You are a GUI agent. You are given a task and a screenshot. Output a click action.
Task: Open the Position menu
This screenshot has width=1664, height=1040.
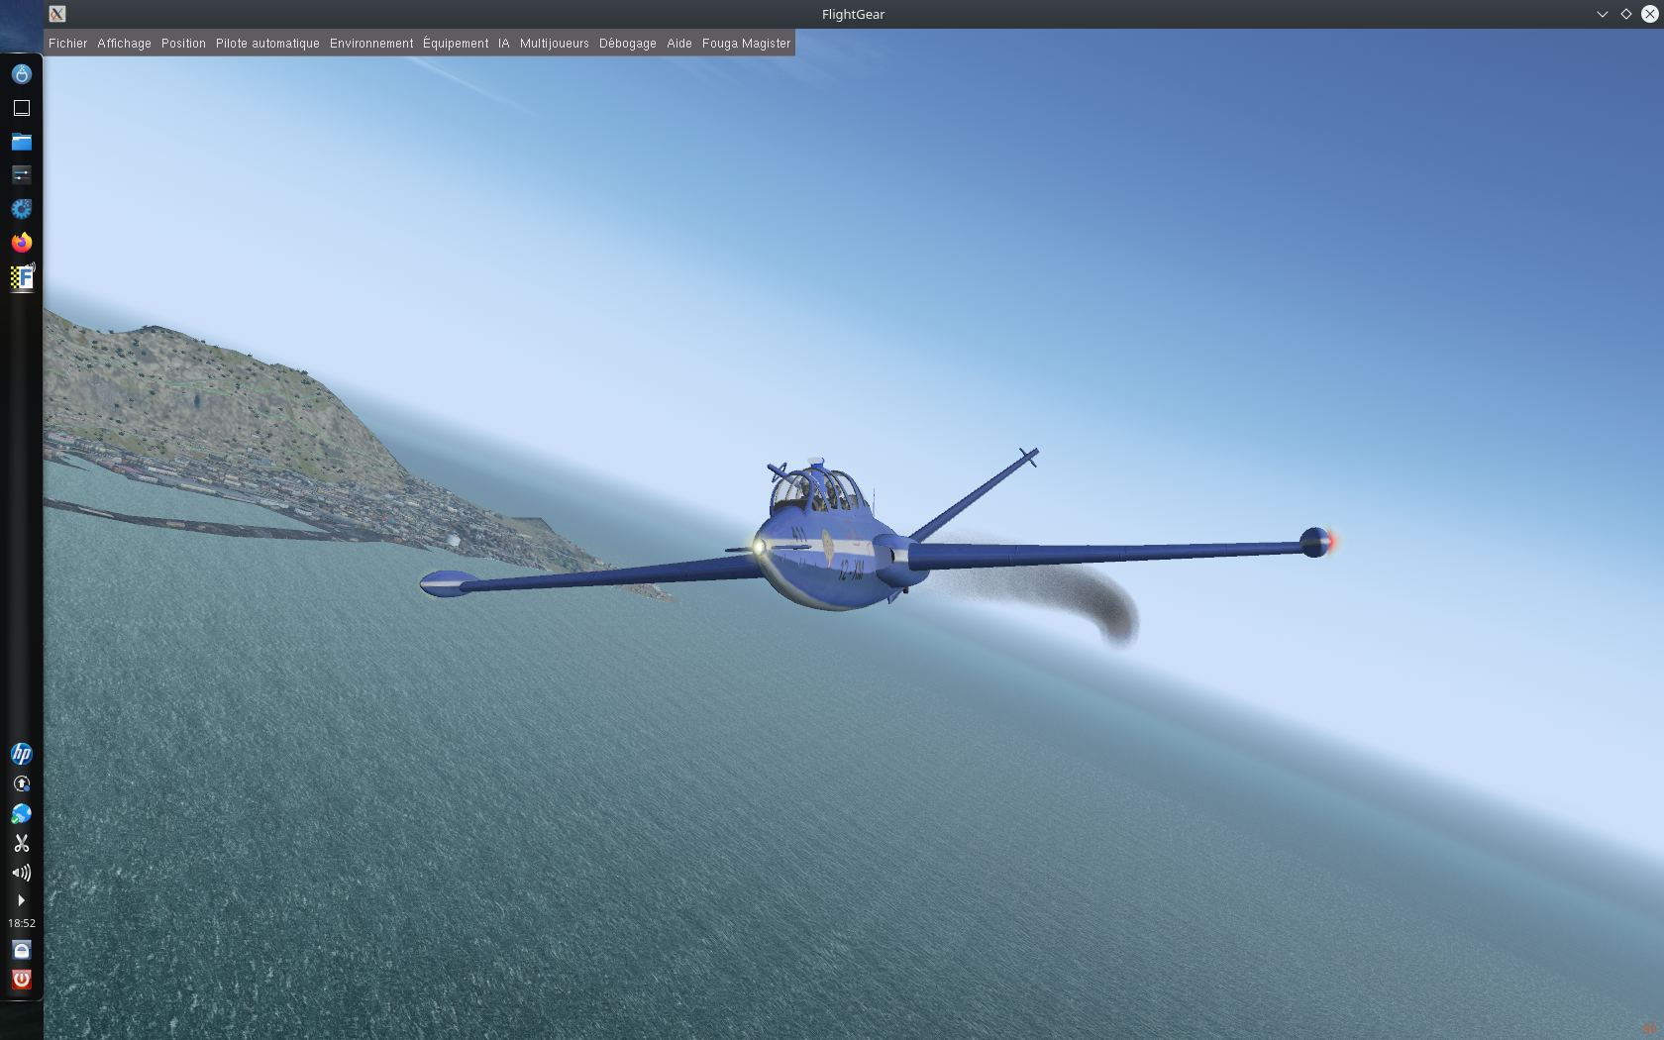click(183, 44)
